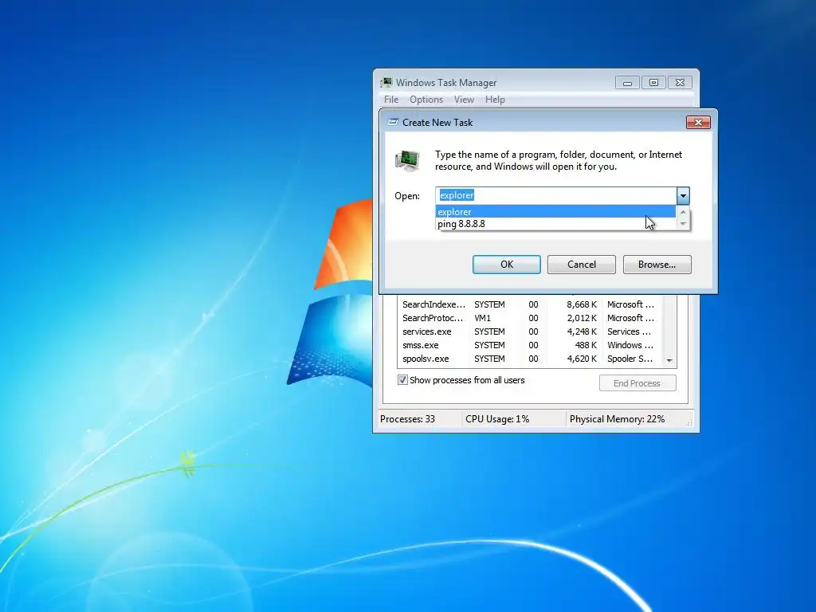This screenshot has width=816, height=612.
Task: Select the SearchProtoc... process row
Action: click(x=531, y=318)
